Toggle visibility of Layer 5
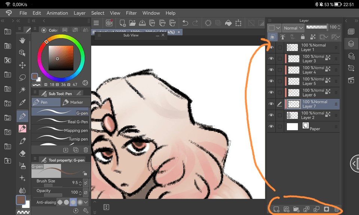The width and height of the screenshot is (359, 215). point(271,81)
